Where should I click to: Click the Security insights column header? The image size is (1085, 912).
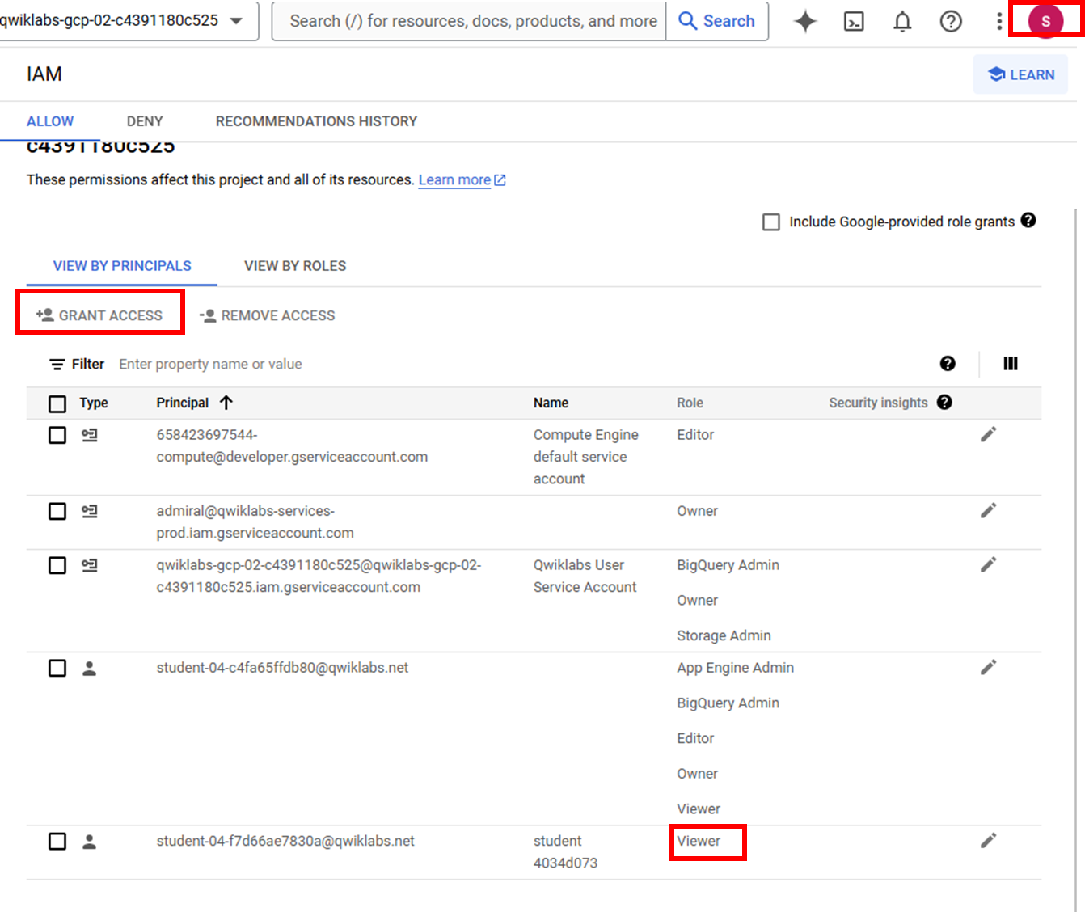pyautogui.click(x=878, y=403)
